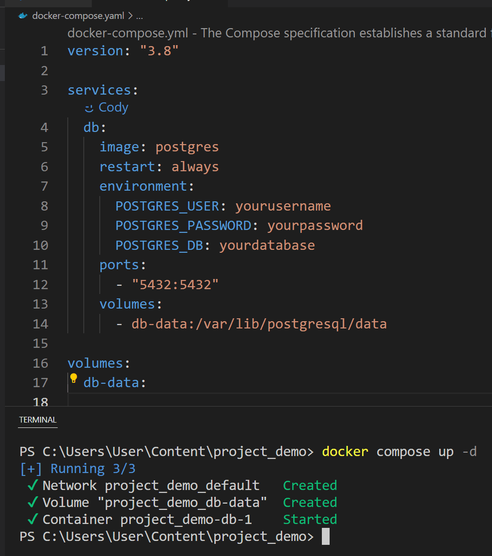Click the db-data volume path on line 14

pyautogui.click(x=259, y=324)
